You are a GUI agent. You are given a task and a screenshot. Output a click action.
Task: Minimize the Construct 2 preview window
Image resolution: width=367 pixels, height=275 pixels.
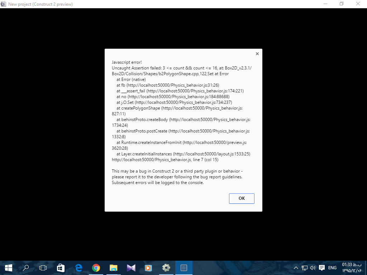point(325,4)
